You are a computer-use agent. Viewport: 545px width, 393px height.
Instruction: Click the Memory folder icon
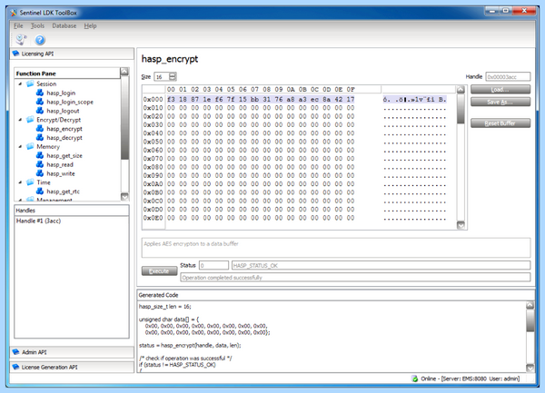pos(31,146)
